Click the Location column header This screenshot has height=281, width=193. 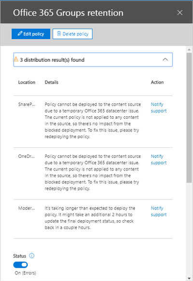(x=27, y=82)
